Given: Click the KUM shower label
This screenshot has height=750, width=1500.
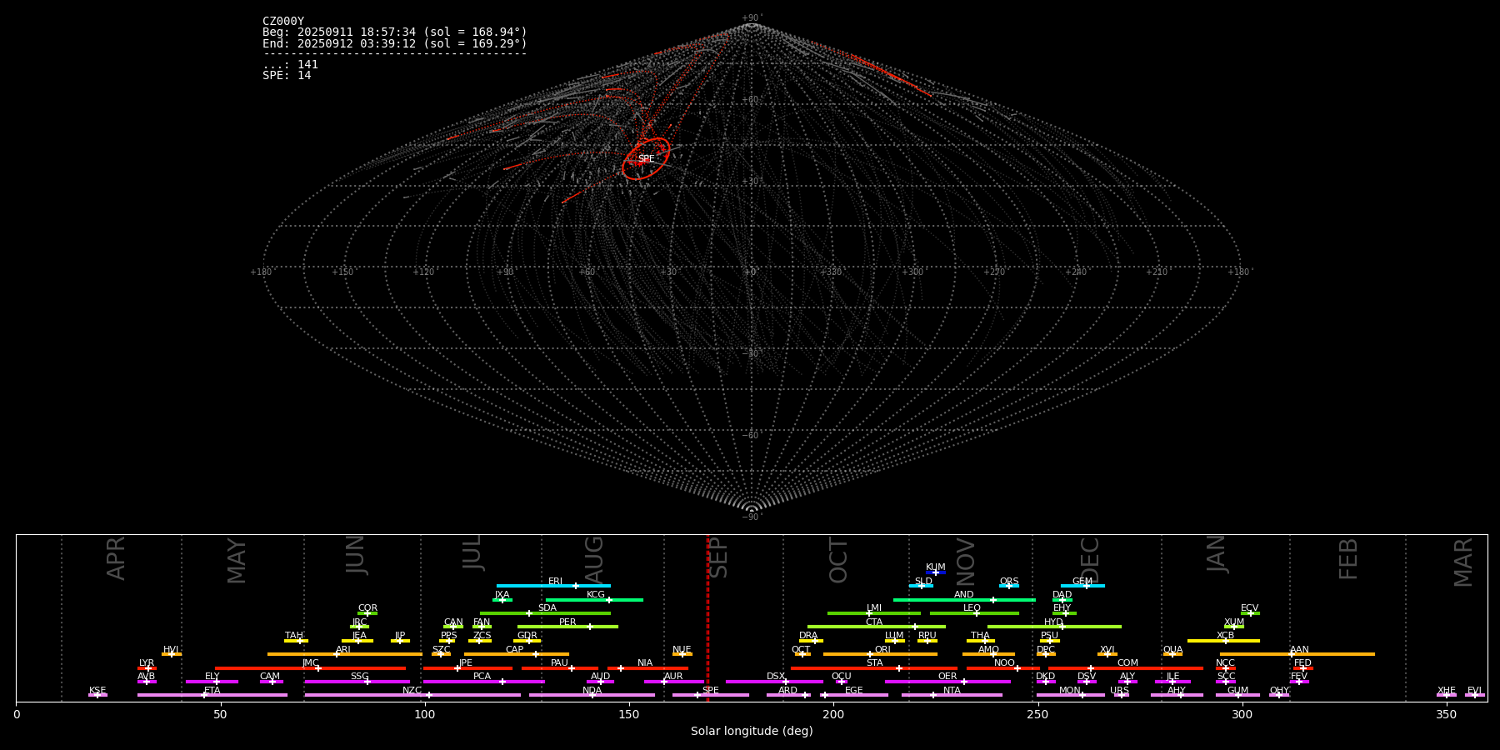Looking at the screenshot, I should point(936,567).
